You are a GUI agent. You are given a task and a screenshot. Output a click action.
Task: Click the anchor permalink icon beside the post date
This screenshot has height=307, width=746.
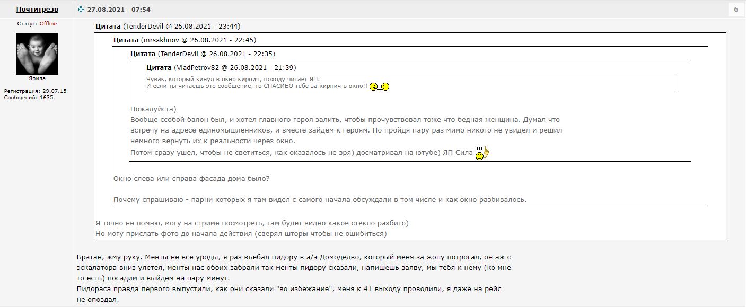tap(81, 10)
